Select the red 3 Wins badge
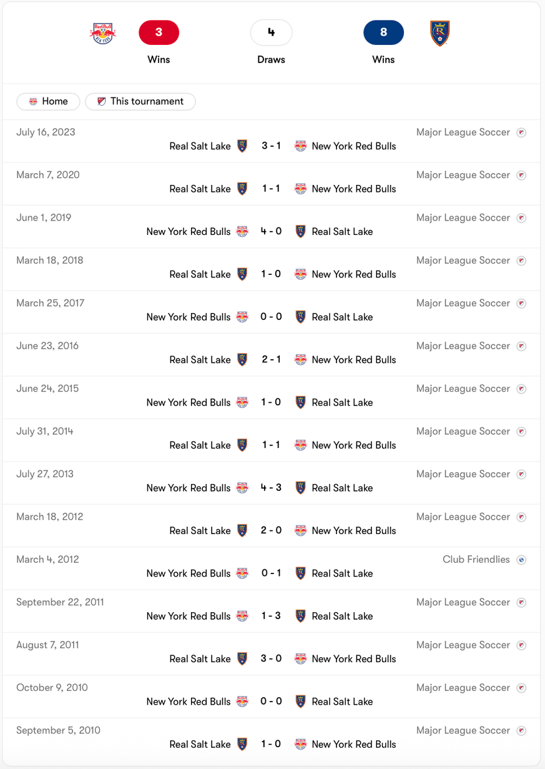The width and height of the screenshot is (545, 769). (159, 32)
